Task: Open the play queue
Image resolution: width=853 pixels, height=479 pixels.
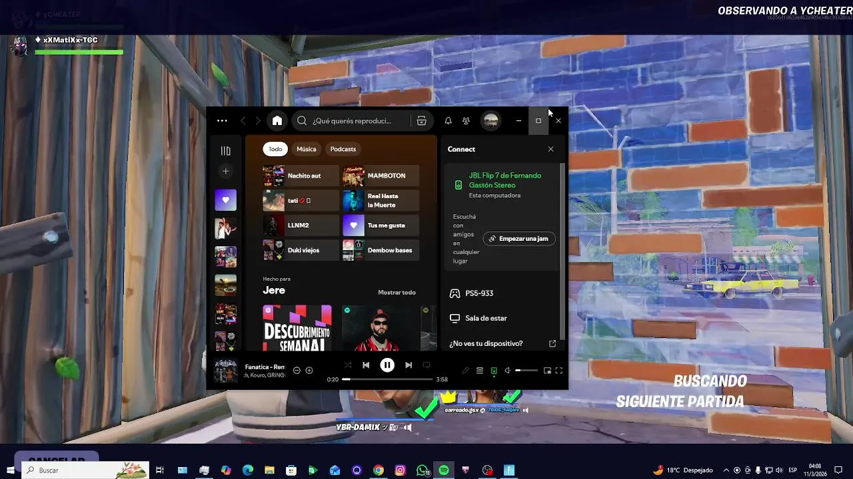Action: [479, 371]
